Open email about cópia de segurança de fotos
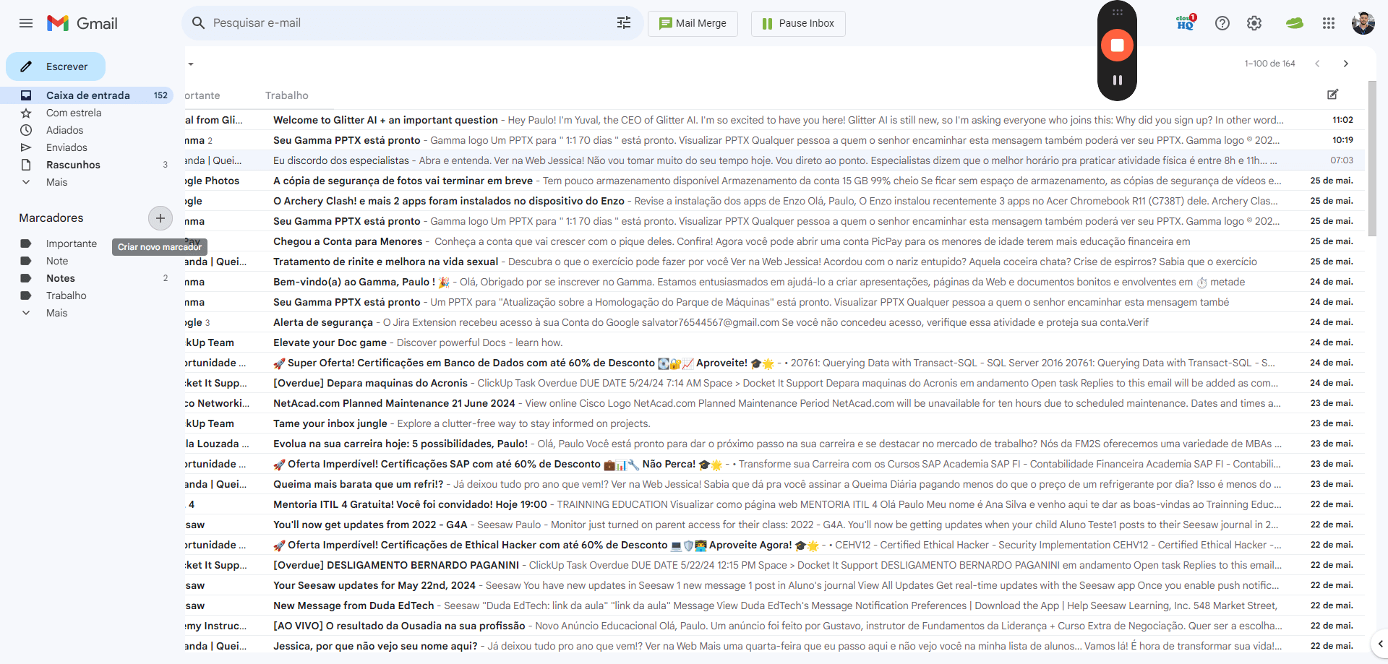The width and height of the screenshot is (1388, 664). (775, 181)
